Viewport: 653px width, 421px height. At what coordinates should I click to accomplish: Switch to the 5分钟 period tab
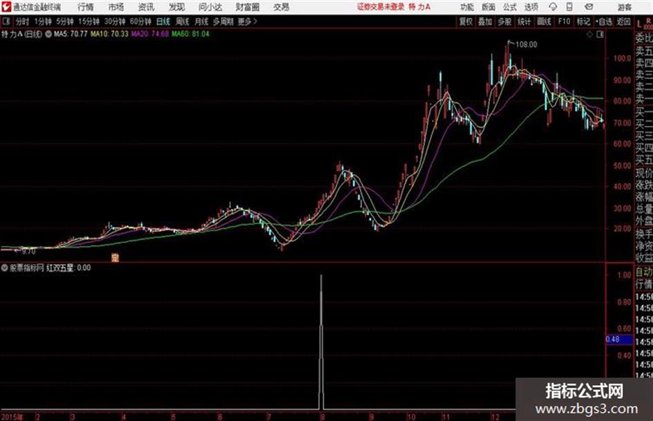point(65,21)
